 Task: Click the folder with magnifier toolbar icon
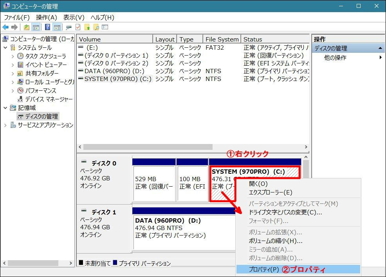[x=96, y=27]
